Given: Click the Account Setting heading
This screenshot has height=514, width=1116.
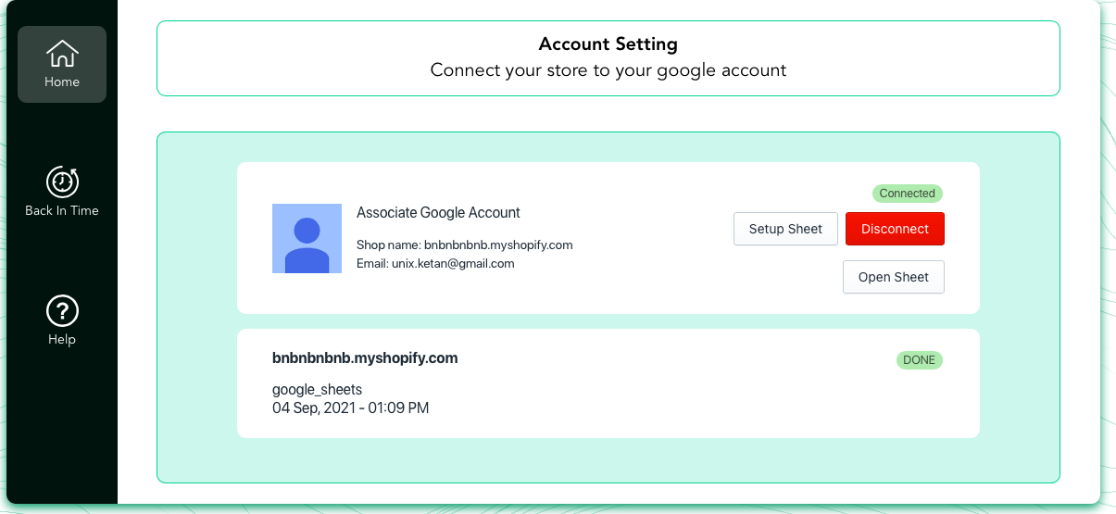Looking at the screenshot, I should 608,44.
